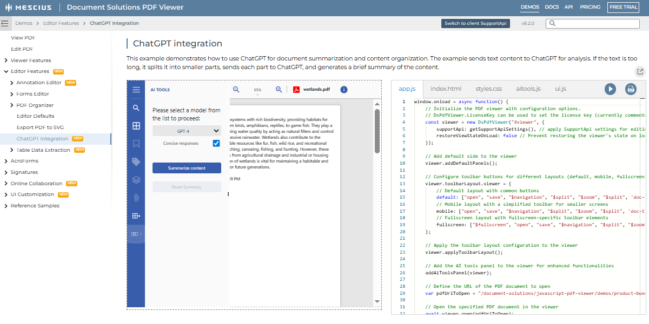Click the wetlands.pdf file name
The width and height of the screenshot is (649, 324).
click(316, 90)
